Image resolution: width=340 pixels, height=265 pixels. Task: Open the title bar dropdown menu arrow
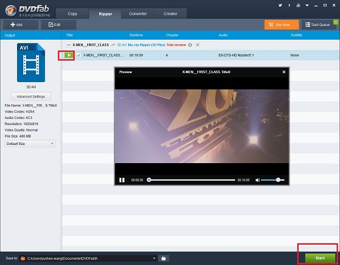coord(307,6)
